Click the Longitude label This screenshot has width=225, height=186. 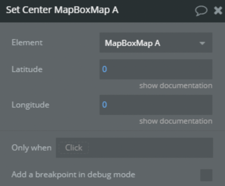point(30,105)
